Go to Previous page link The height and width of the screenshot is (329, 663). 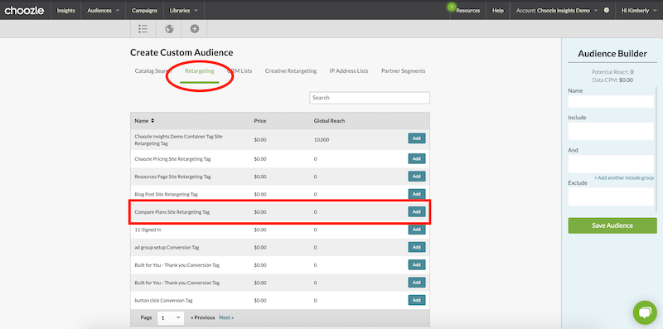pyautogui.click(x=202, y=317)
